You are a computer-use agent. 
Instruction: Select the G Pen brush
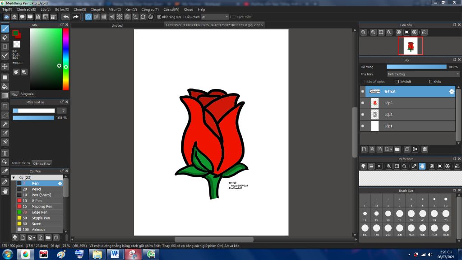click(x=40, y=201)
